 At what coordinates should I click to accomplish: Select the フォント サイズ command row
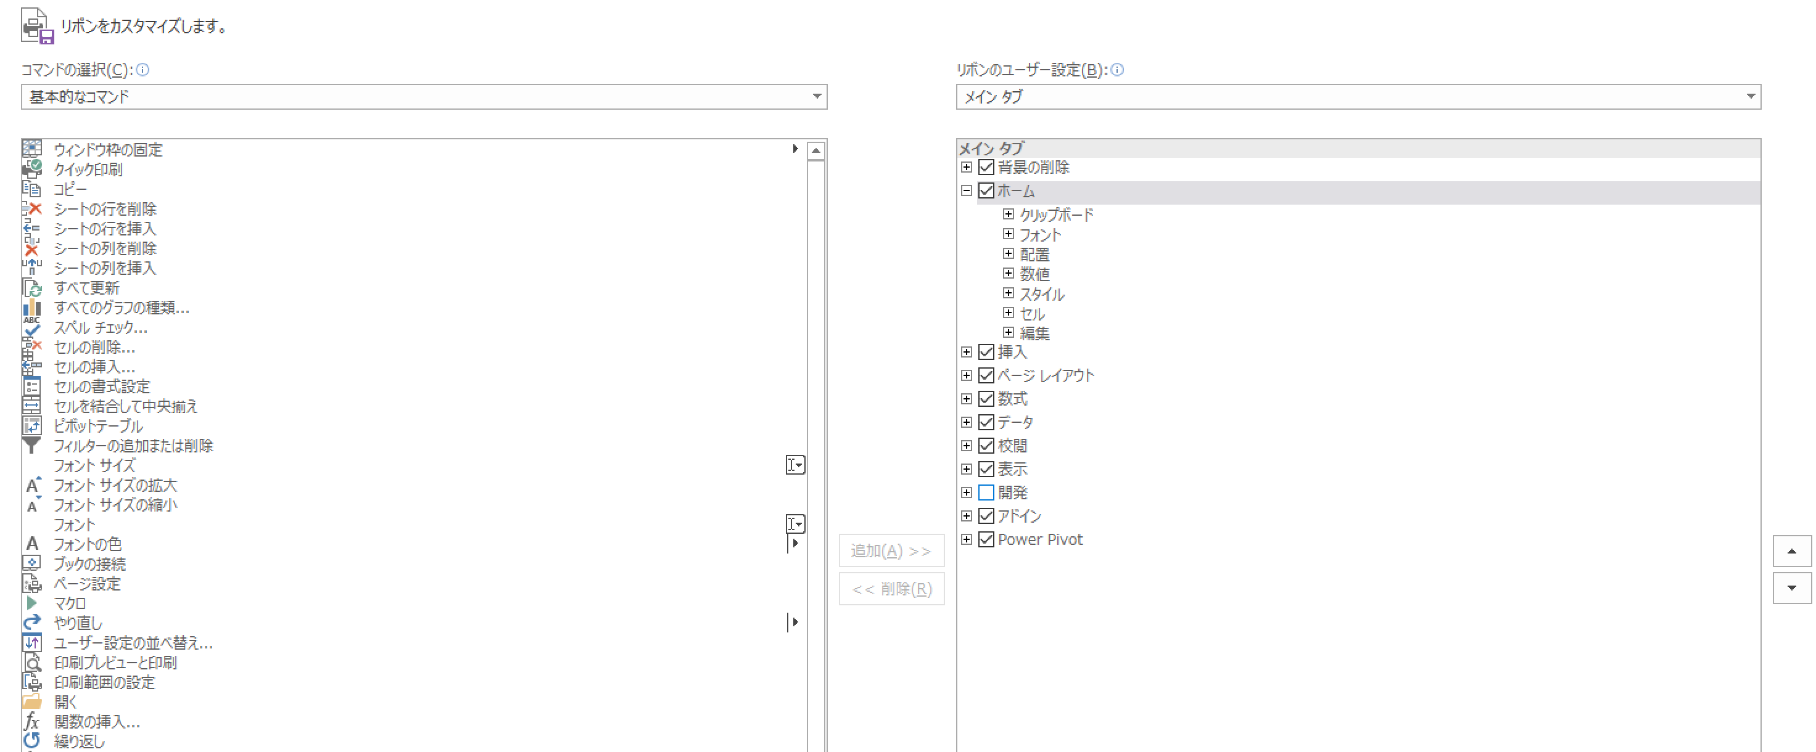coord(414,465)
